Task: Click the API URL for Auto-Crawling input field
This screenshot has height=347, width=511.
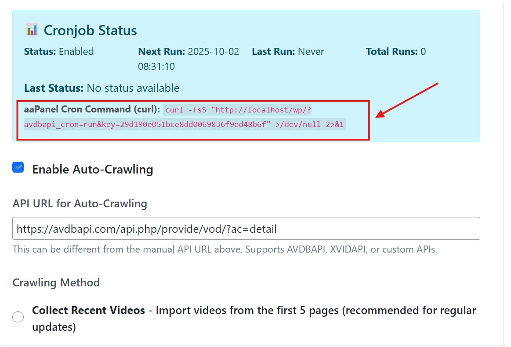Action: (x=246, y=228)
